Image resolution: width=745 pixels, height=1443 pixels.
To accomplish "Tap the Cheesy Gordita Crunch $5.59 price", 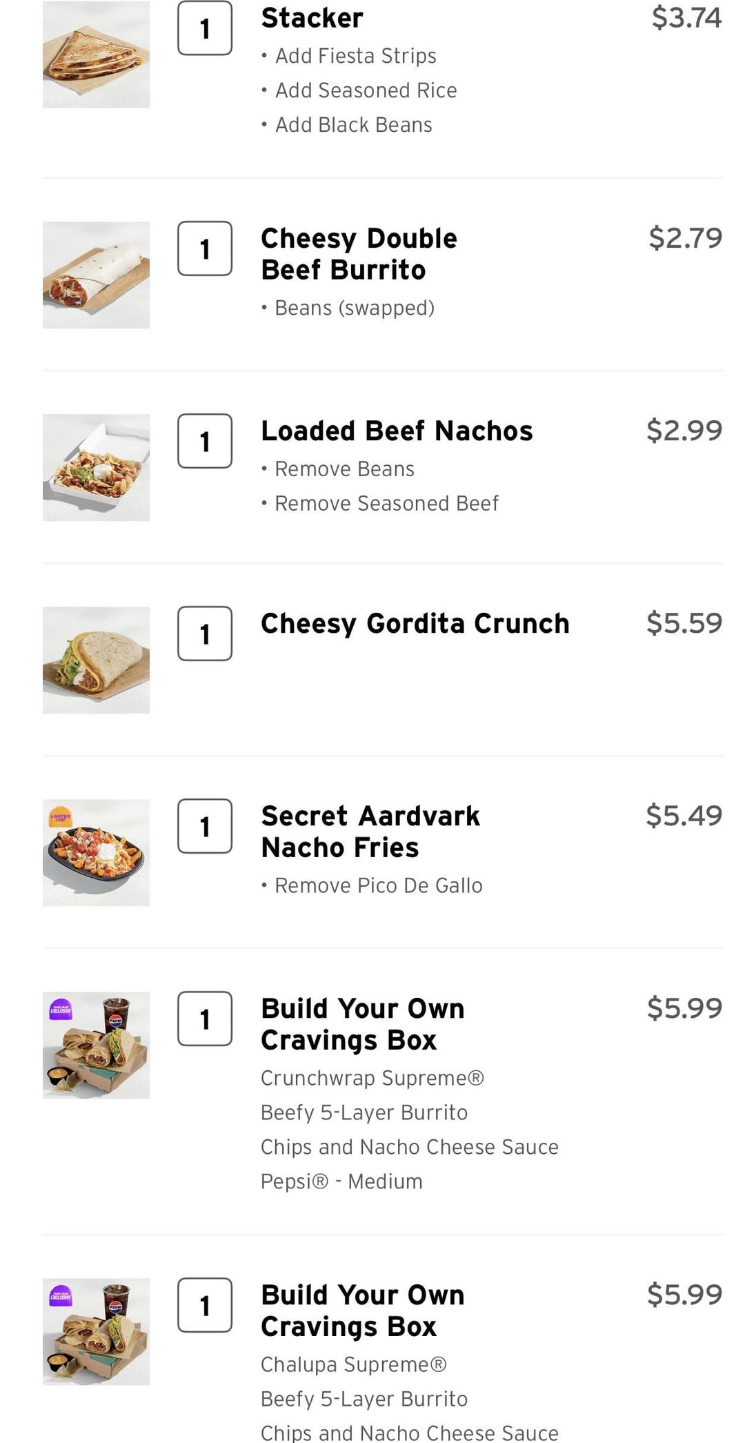I will pos(684,623).
